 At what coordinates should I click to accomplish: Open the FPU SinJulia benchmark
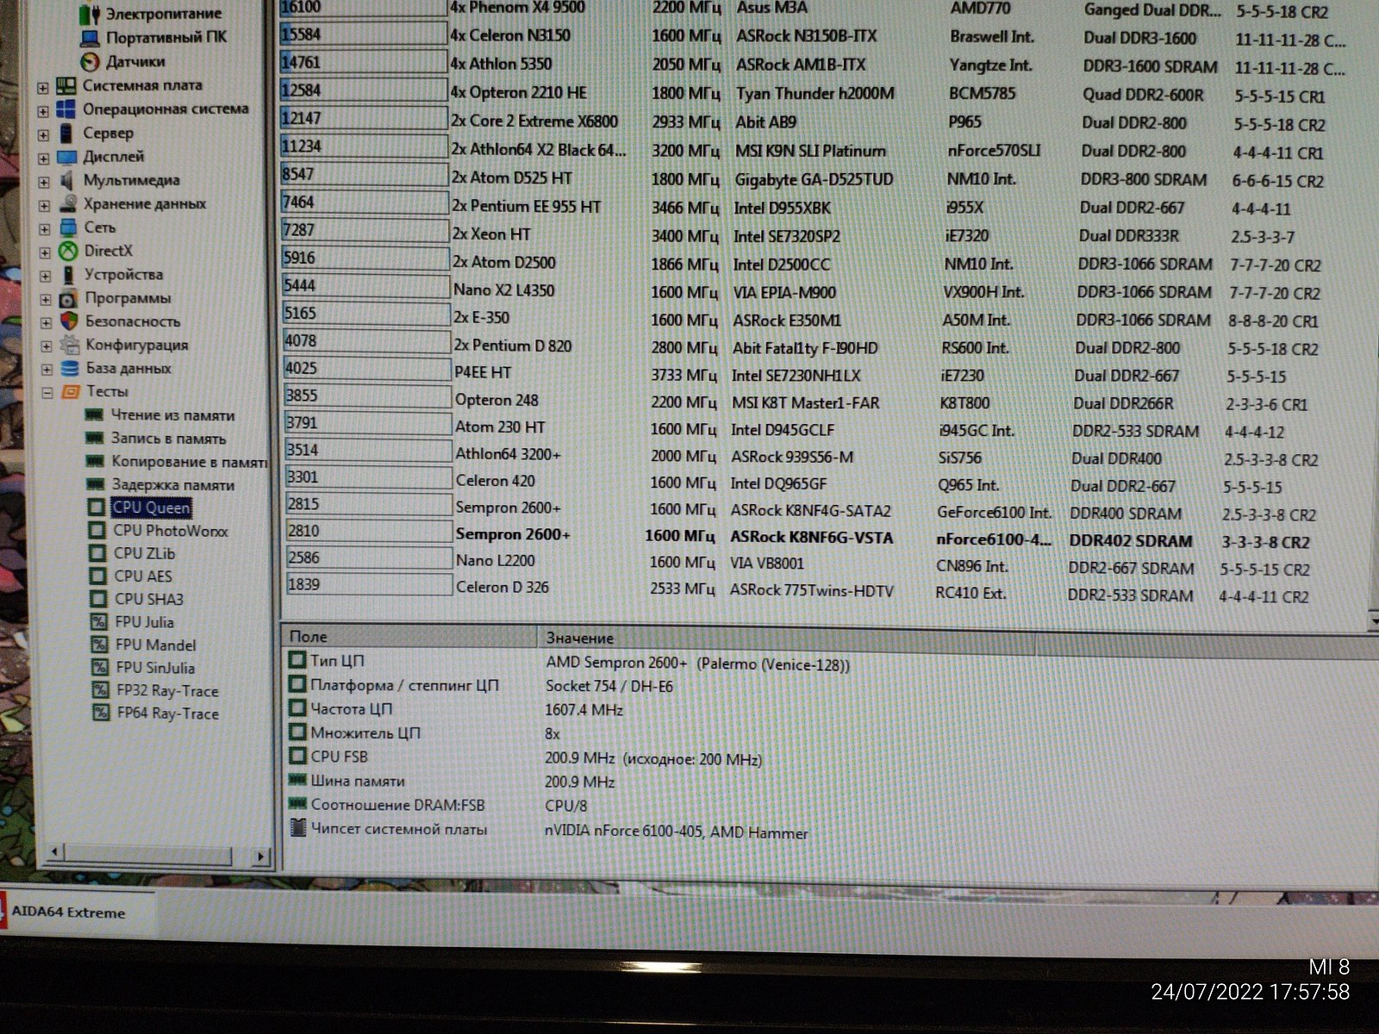(x=156, y=668)
